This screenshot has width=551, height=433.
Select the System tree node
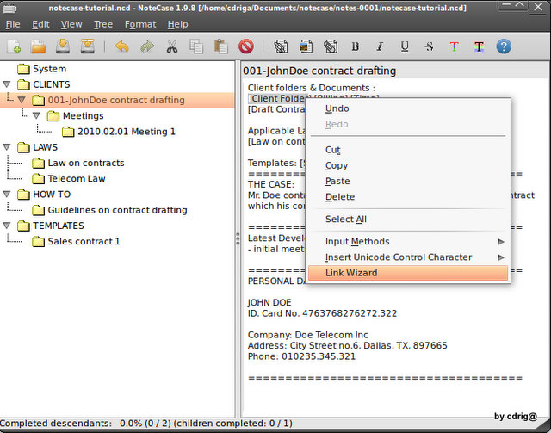click(x=49, y=69)
